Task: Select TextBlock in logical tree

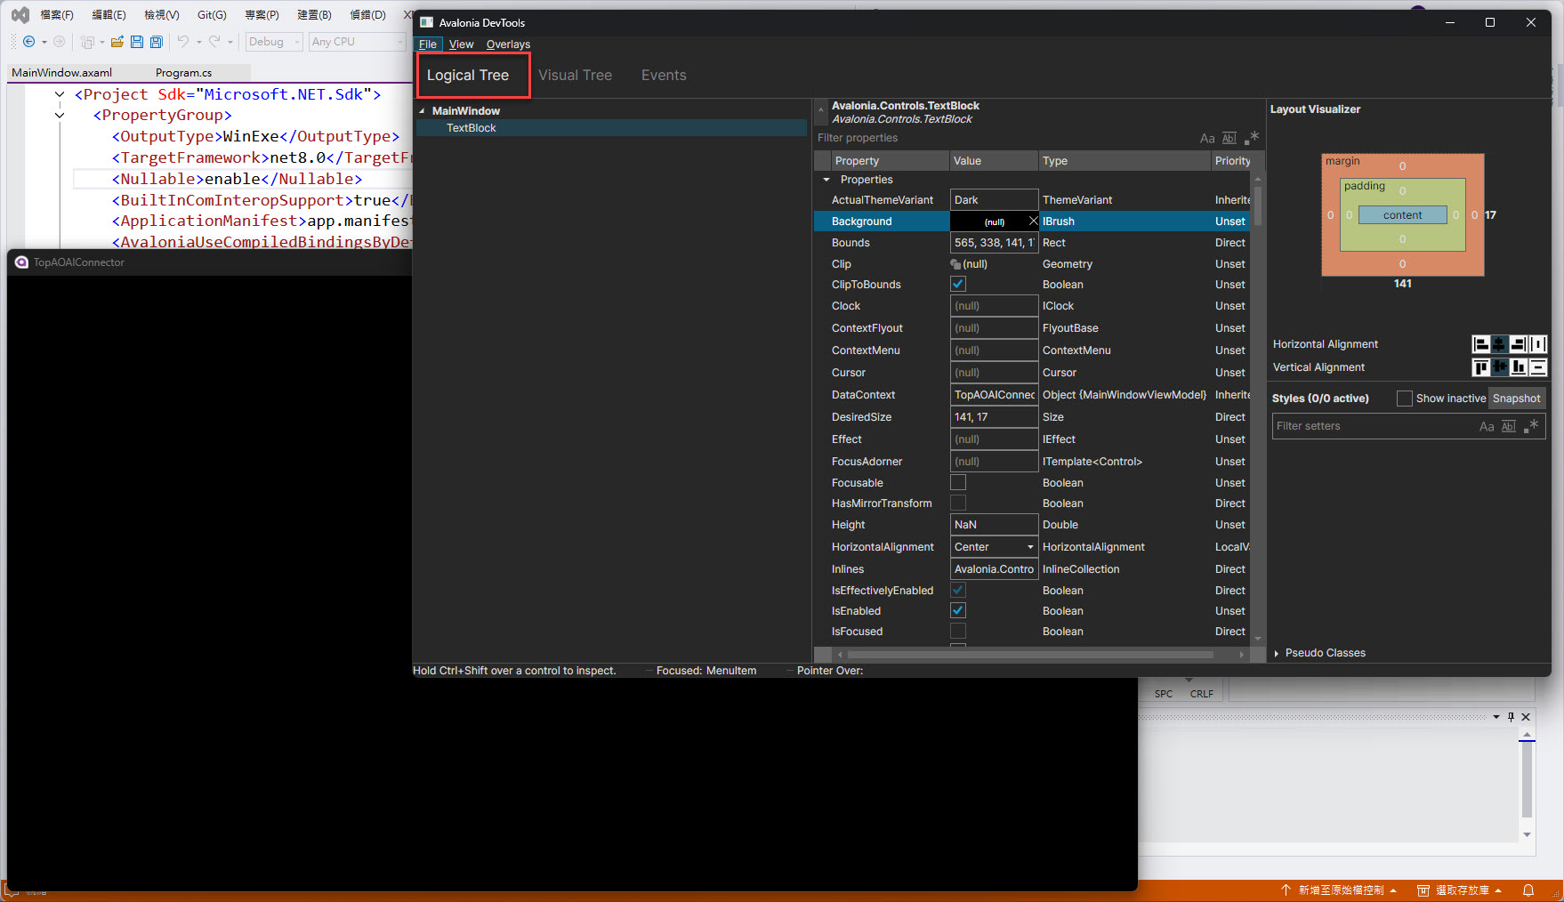Action: click(612, 128)
